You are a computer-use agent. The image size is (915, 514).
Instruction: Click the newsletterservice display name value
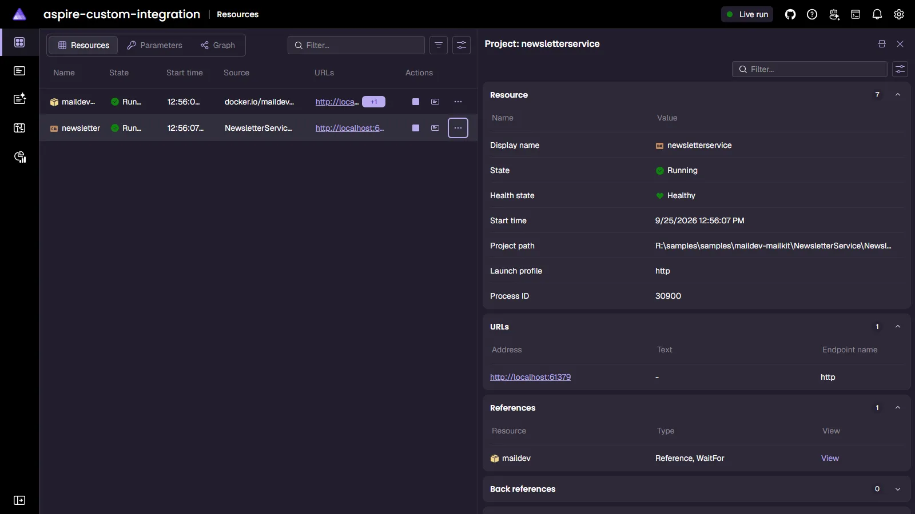(694, 145)
